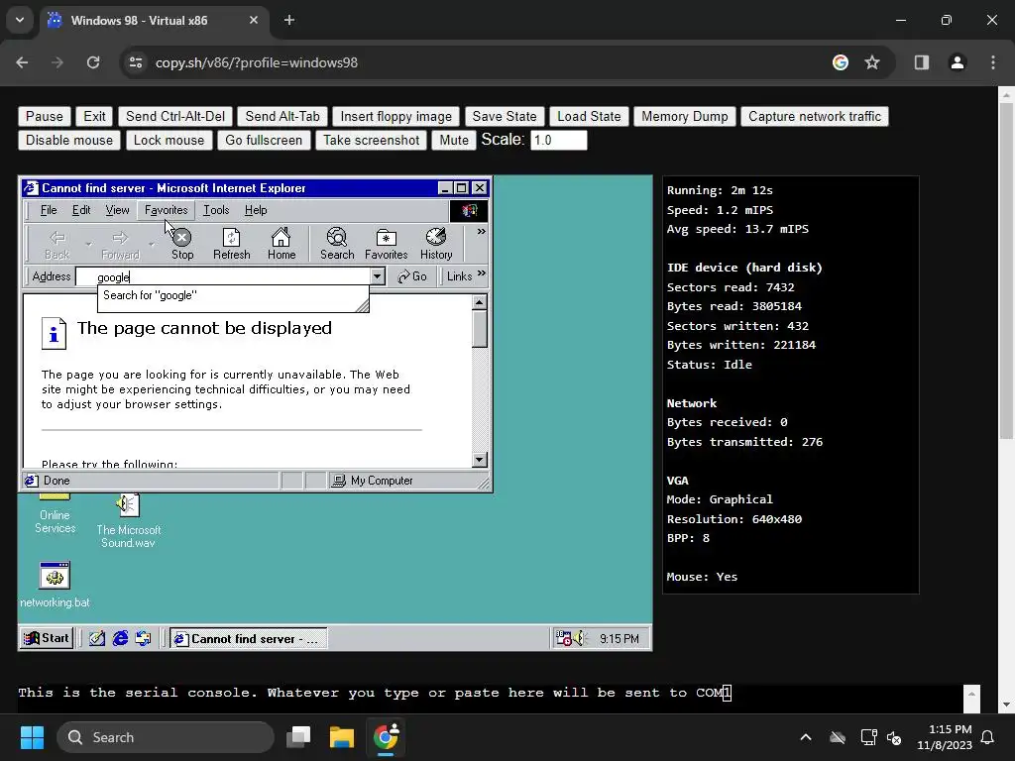
Task: Click the Forward arrow in Internet Explorer toolbar
Action: pyautogui.click(x=120, y=244)
